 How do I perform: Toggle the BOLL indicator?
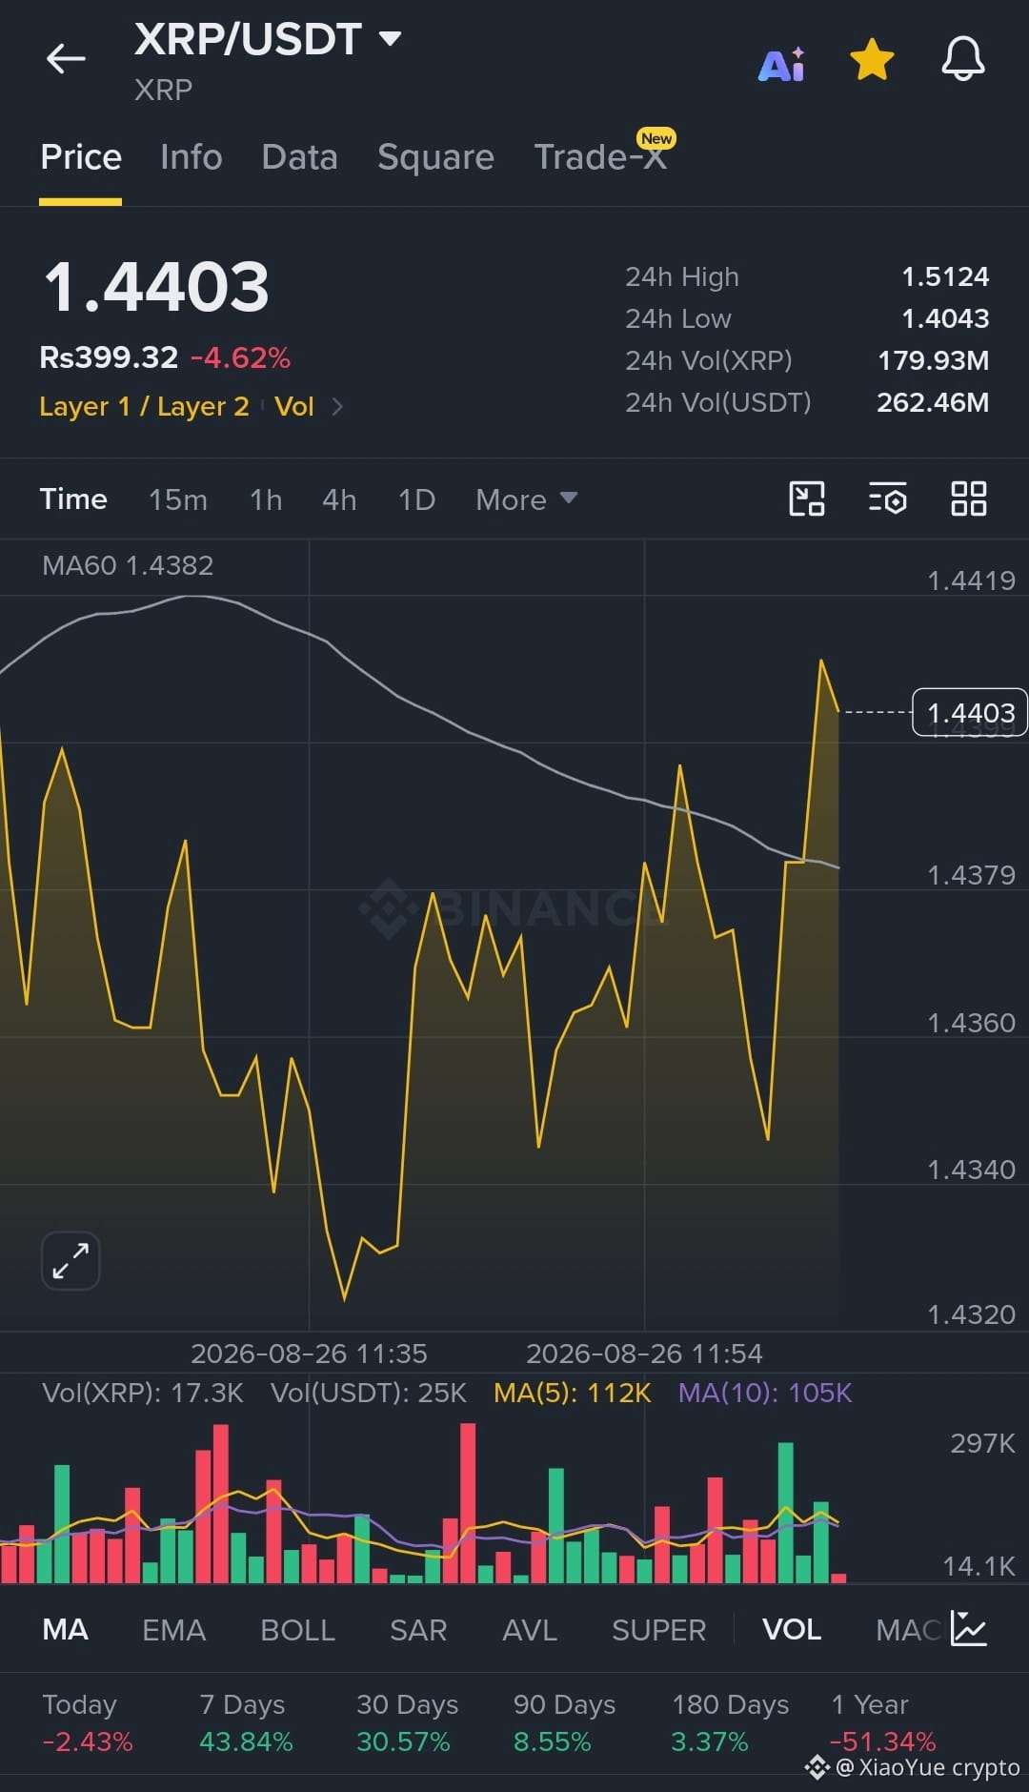pos(297,1630)
